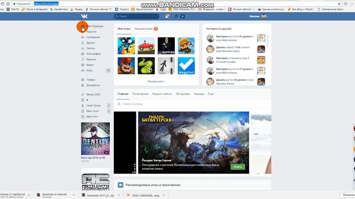Open the "Яндекс" bookmark
This screenshot has width=355, height=199.
77,9
